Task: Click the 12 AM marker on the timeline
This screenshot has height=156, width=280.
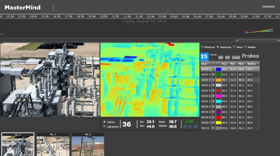Action: click(127, 17)
